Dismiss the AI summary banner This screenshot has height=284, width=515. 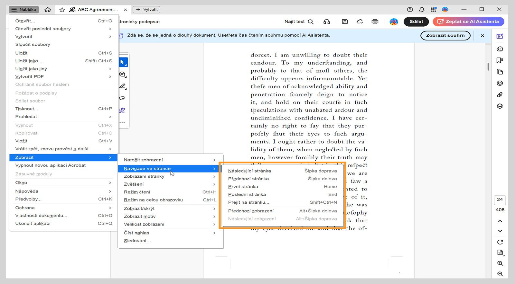[x=482, y=35]
